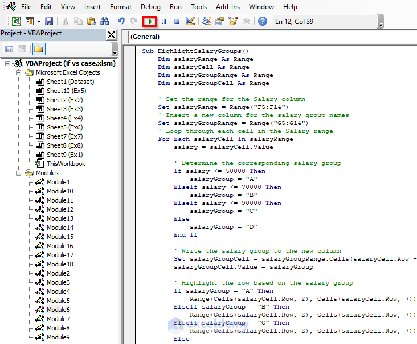Click the 'If salary <= 50000 Then' line
Image resolution: width=417 pixels, height=344 pixels.
[219, 171]
